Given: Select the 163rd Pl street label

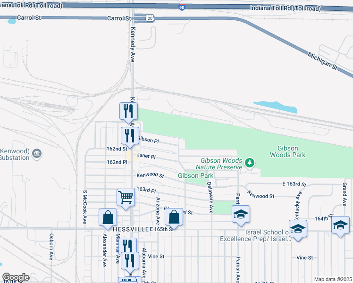Looking at the screenshot, I should click(x=146, y=190).
